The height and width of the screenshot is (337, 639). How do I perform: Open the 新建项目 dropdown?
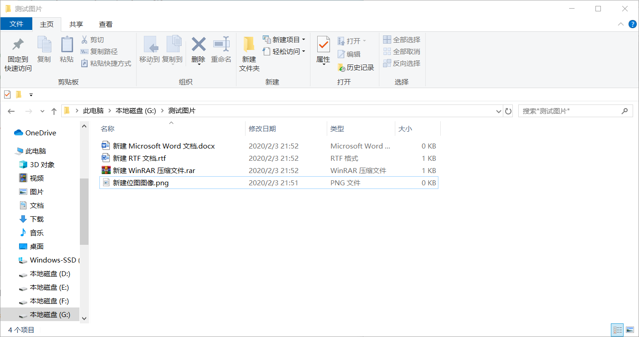pos(285,40)
